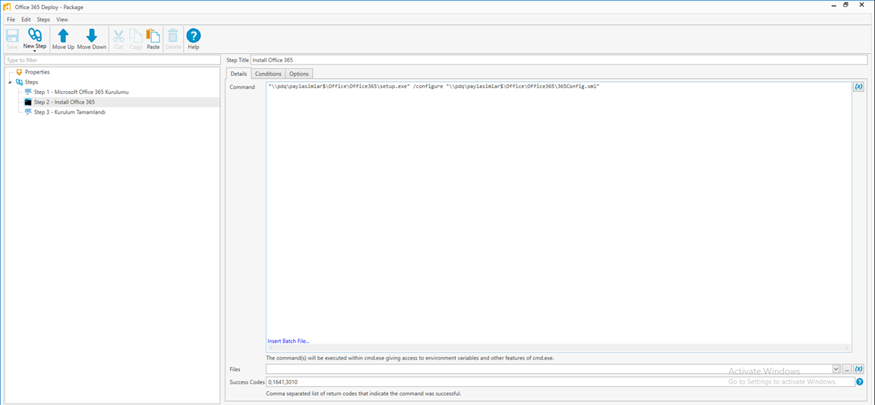The height and width of the screenshot is (405, 875).
Task: Click the Insert Batch File link
Action: click(x=288, y=341)
